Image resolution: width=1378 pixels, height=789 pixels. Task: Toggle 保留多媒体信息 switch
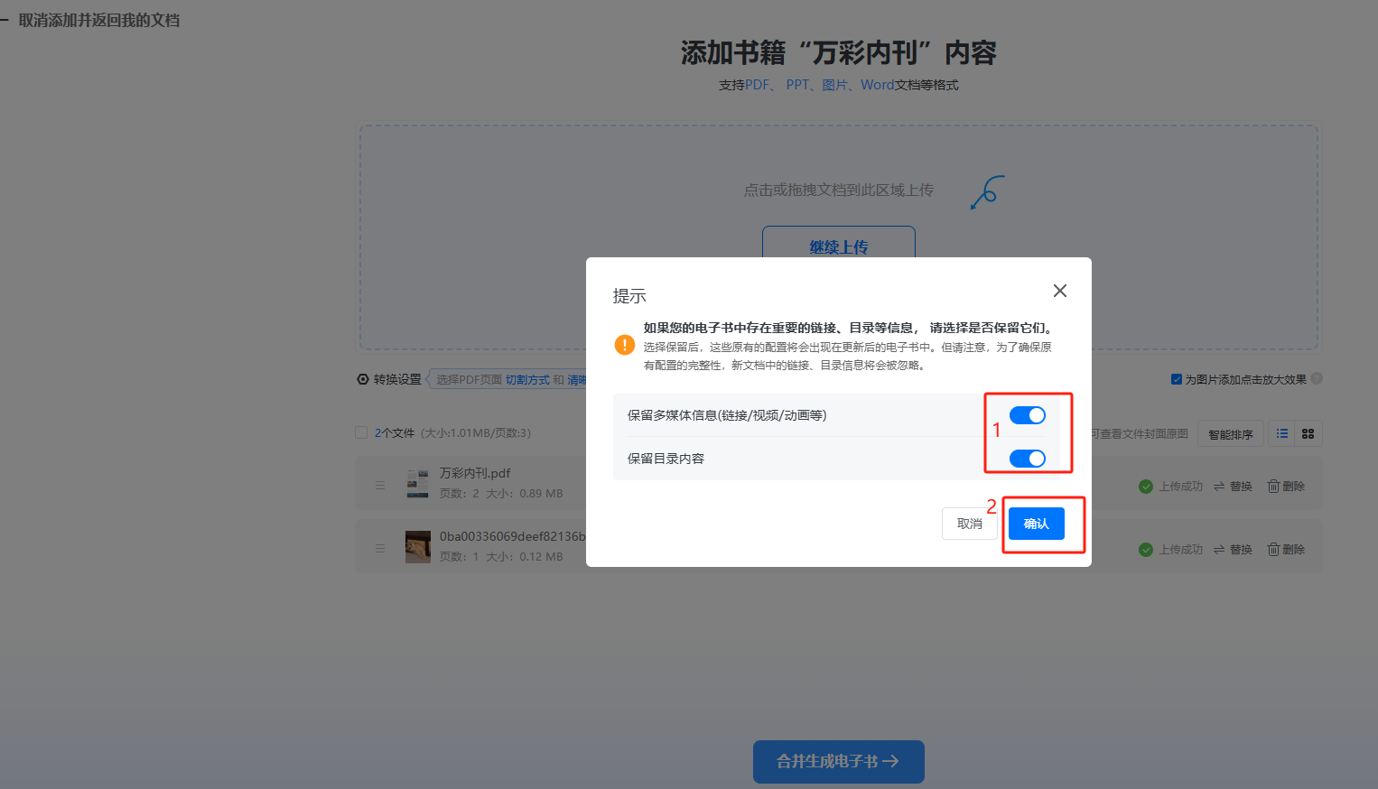(1027, 415)
